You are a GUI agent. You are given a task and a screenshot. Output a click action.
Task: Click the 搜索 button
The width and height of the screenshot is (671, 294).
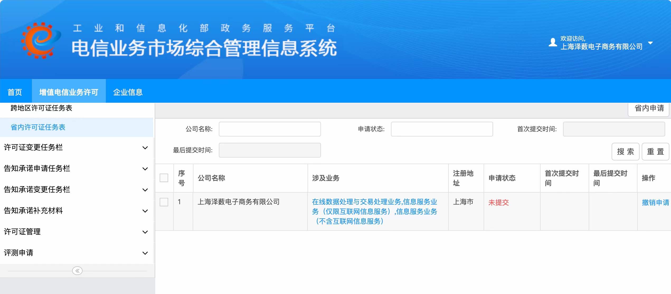pos(625,151)
